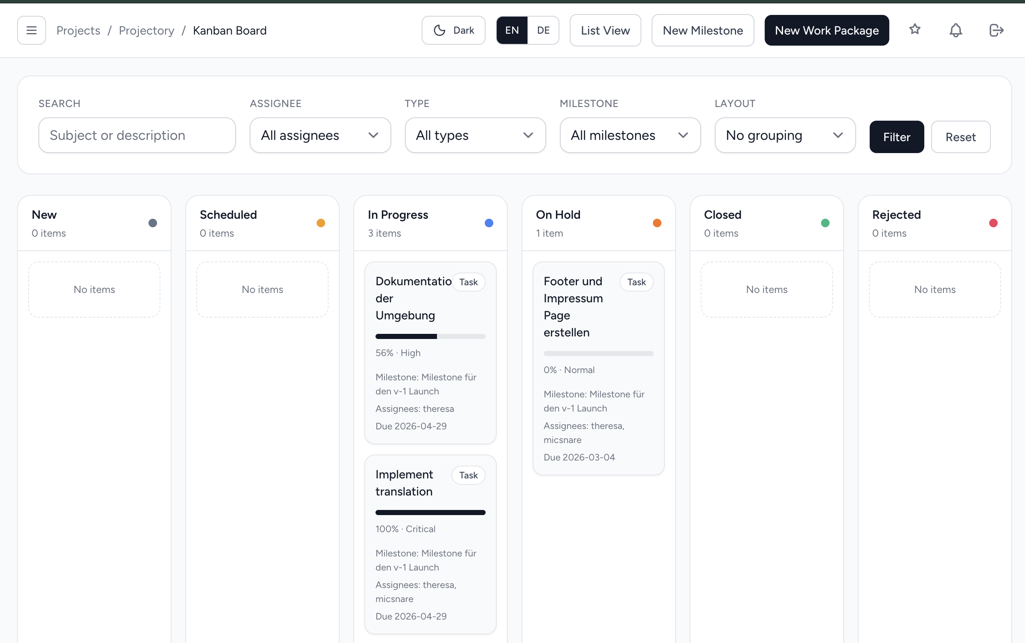Focus the Subject or description search field
The height and width of the screenshot is (643, 1025).
click(137, 135)
